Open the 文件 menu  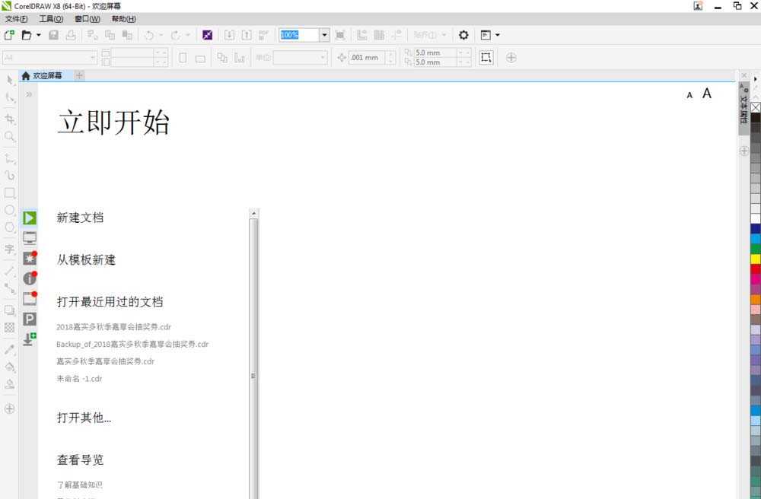pyautogui.click(x=14, y=19)
